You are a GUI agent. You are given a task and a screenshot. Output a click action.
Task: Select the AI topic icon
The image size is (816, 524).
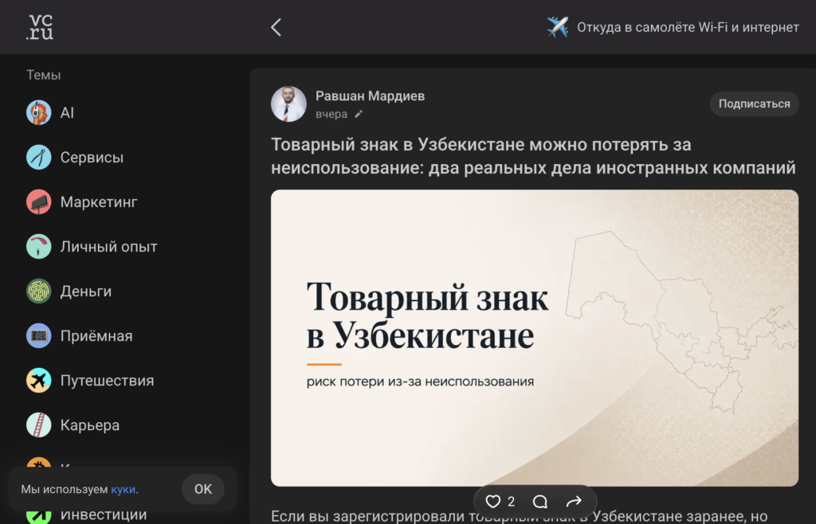(x=39, y=112)
